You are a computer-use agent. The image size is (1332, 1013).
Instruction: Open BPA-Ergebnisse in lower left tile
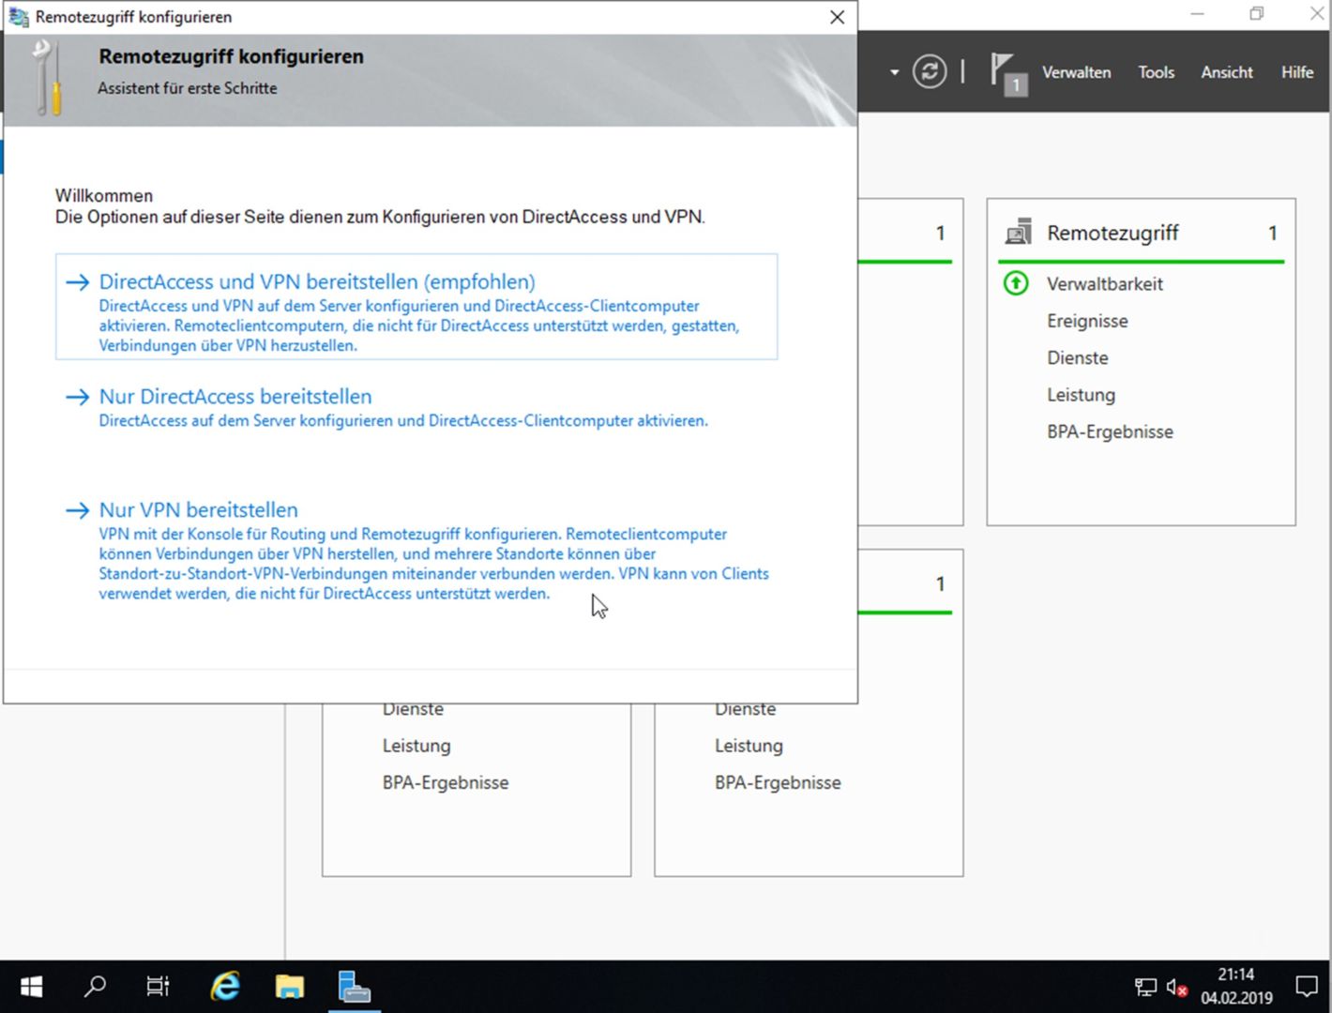click(x=445, y=783)
